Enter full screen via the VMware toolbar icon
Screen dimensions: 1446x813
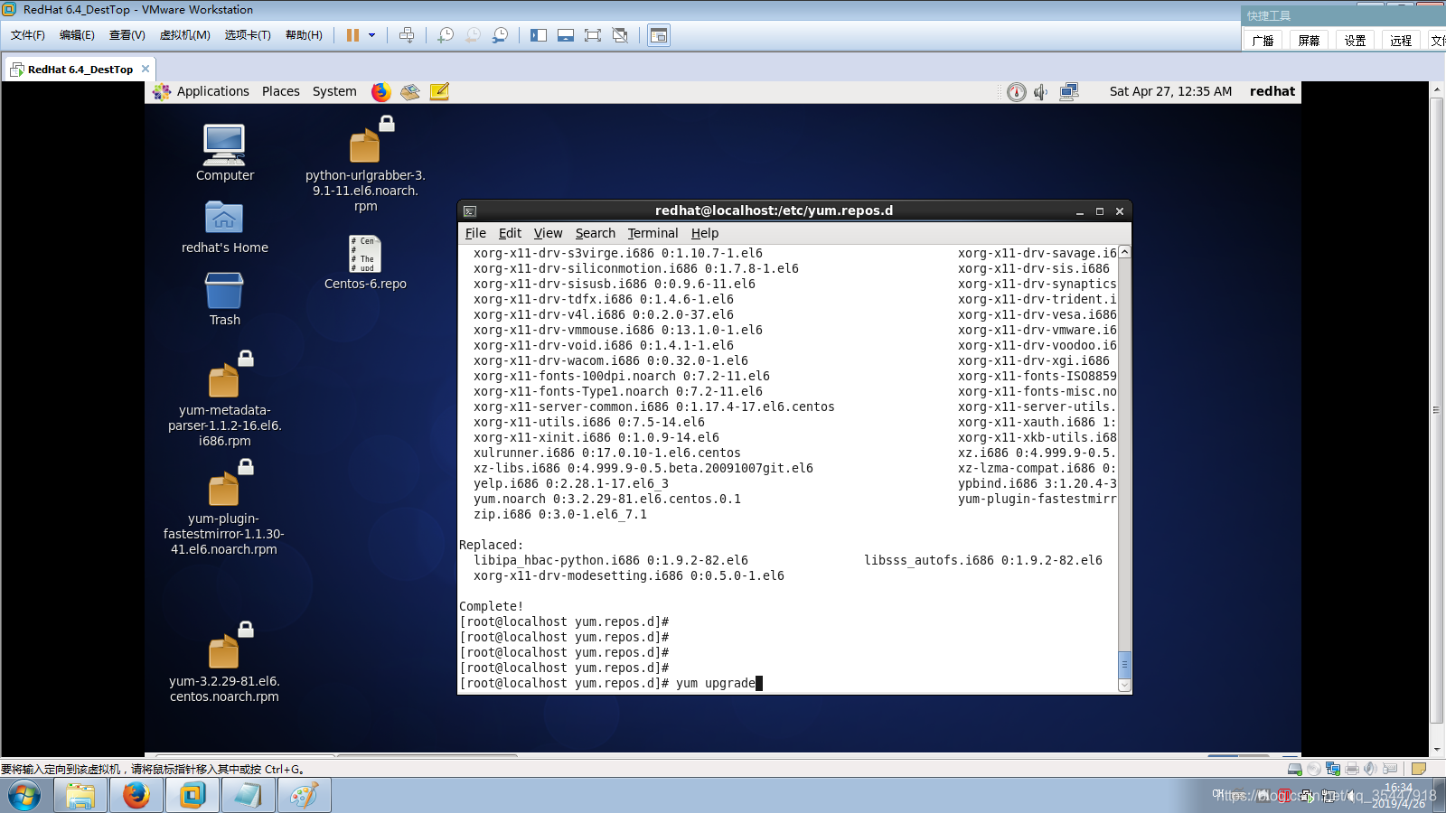[x=592, y=36]
